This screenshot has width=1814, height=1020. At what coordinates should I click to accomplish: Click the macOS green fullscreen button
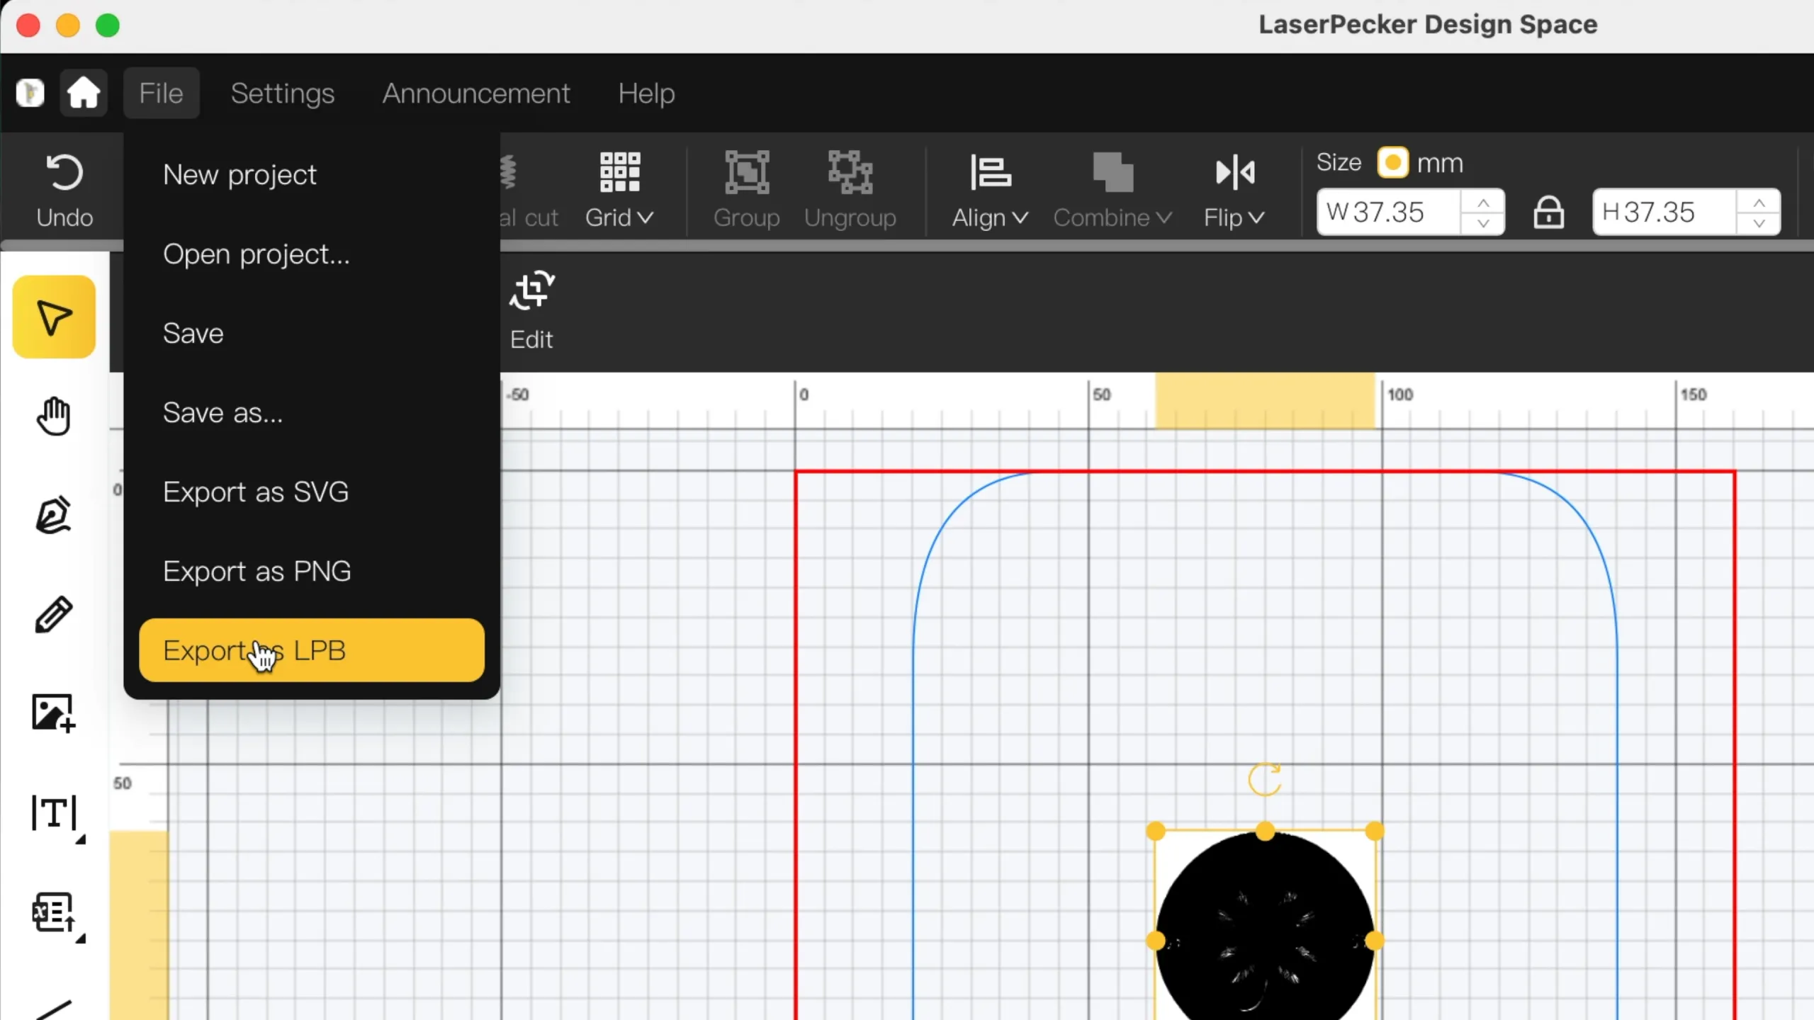108,25
